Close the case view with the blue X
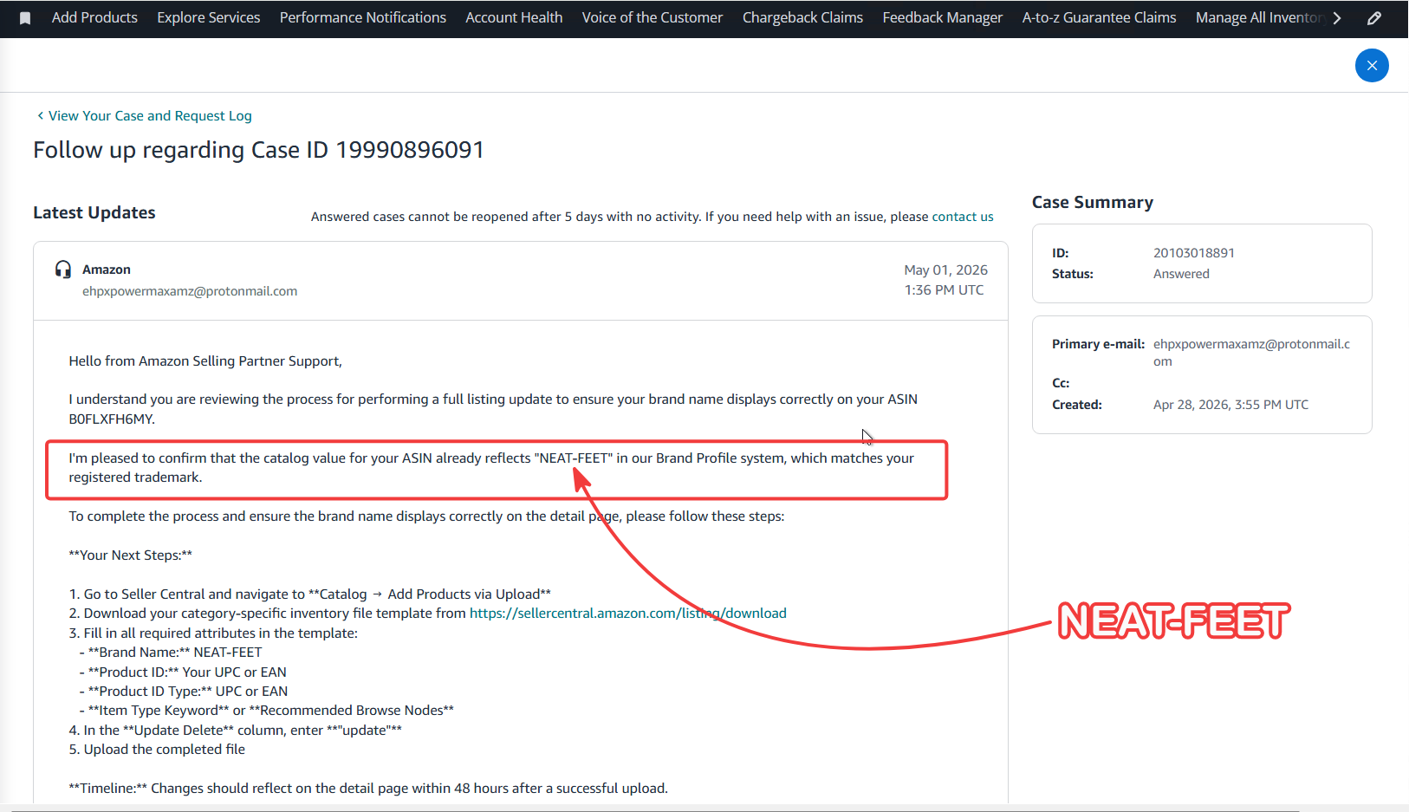This screenshot has width=1409, height=812. click(1372, 66)
